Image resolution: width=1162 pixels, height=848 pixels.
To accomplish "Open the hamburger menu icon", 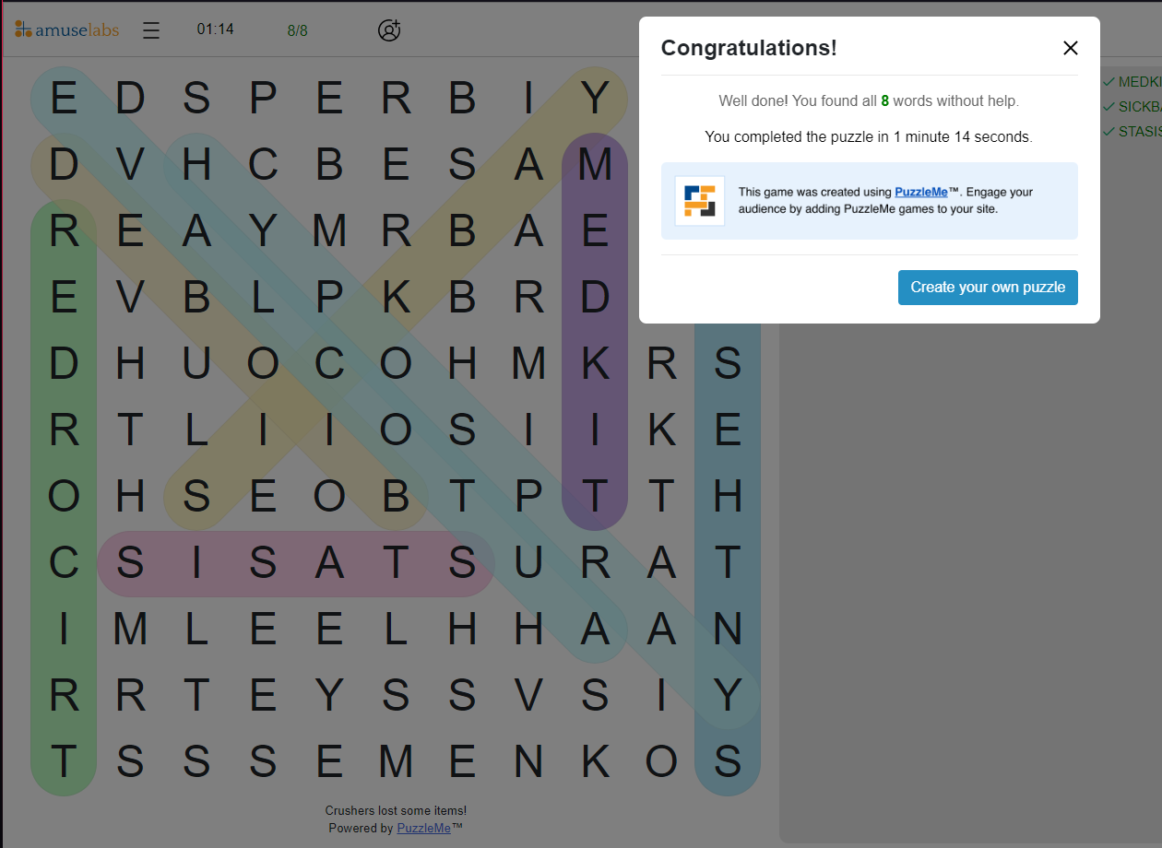I will (151, 30).
